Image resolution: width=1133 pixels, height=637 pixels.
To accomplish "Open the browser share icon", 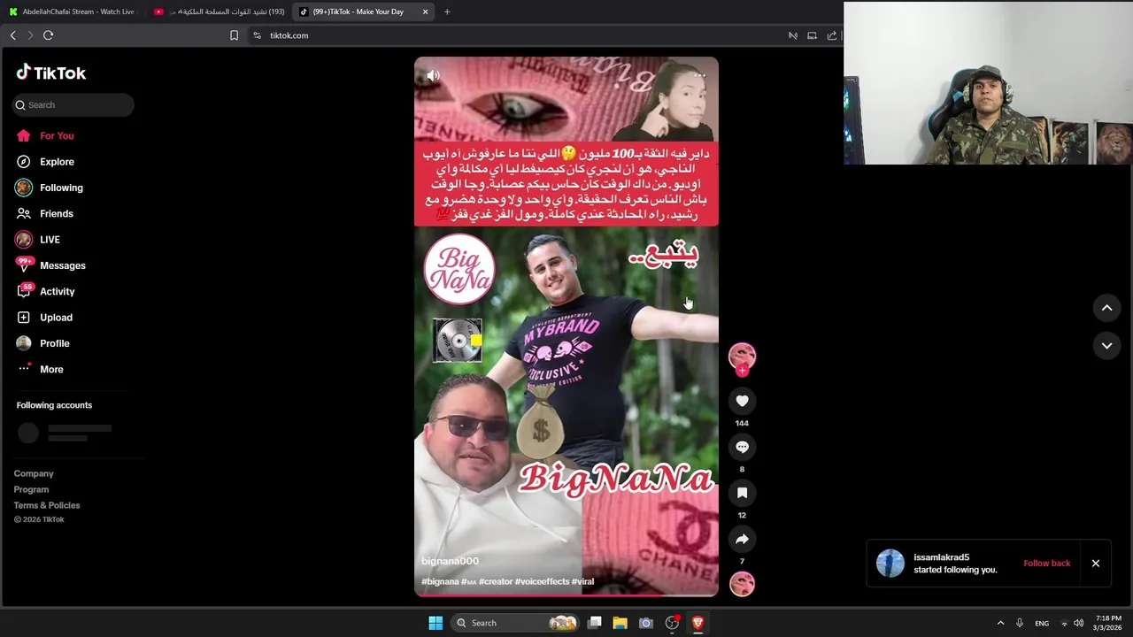I will [x=832, y=35].
